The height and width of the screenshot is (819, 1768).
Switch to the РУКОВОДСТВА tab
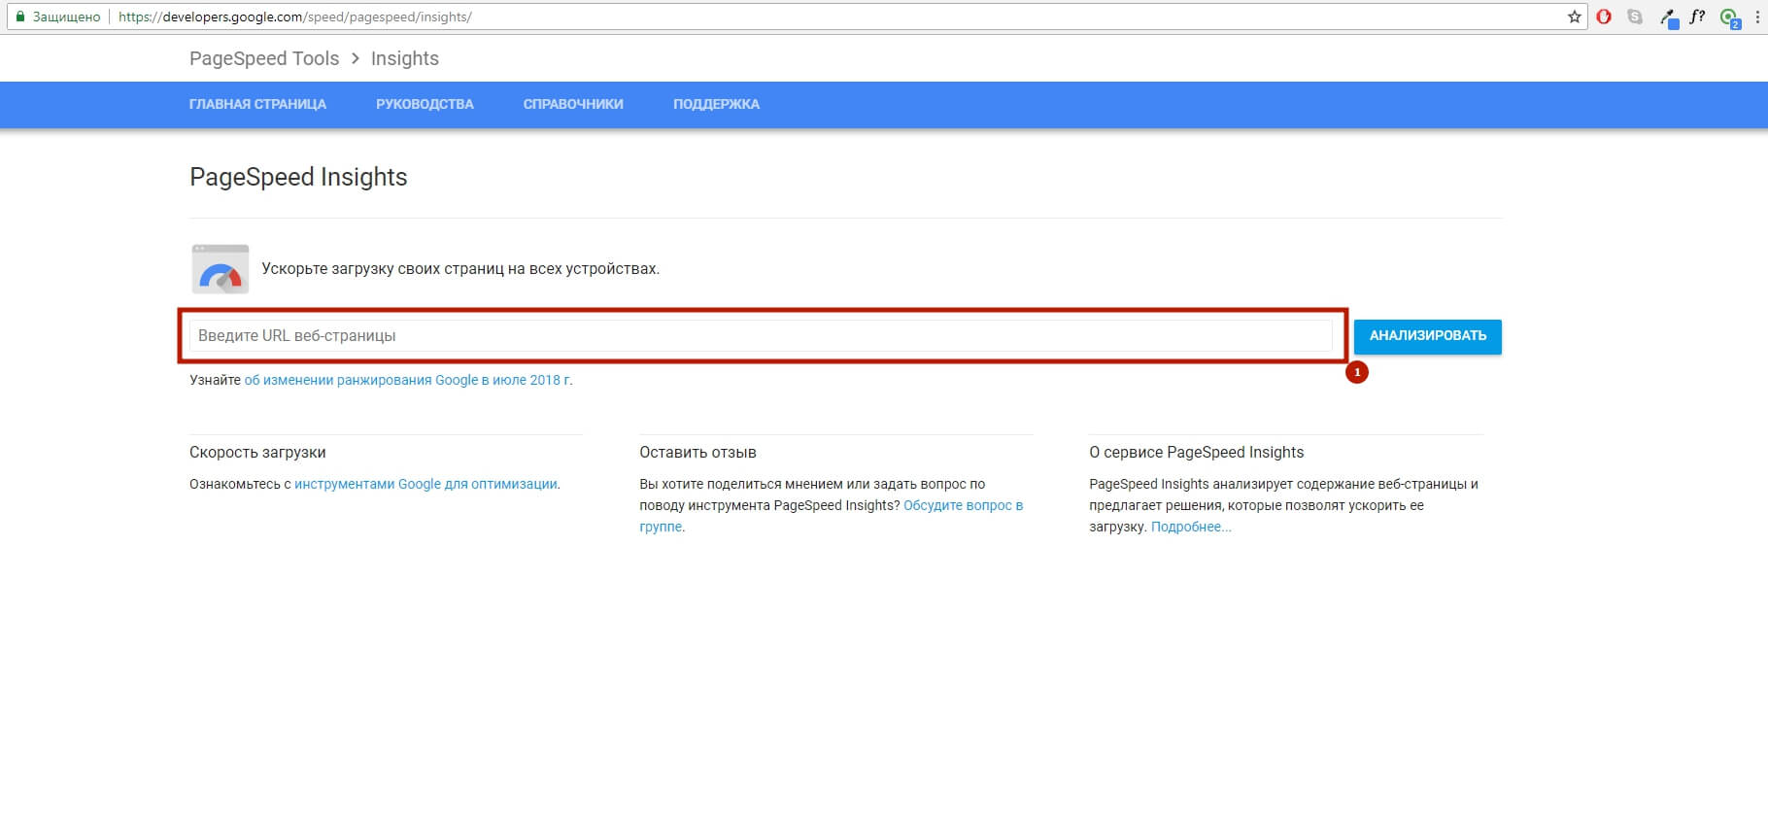(x=425, y=104)
